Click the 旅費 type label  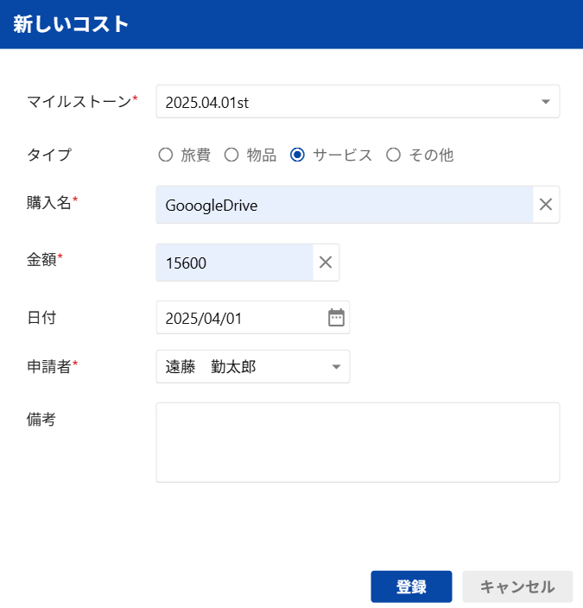pos(195,155)
